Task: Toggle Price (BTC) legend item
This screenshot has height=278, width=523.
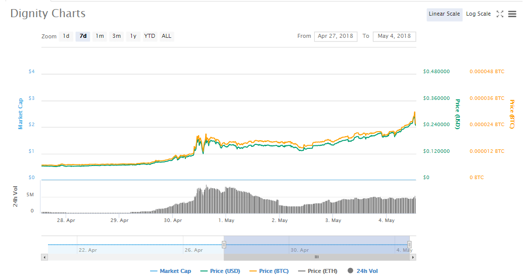Action: coord(269,271)
